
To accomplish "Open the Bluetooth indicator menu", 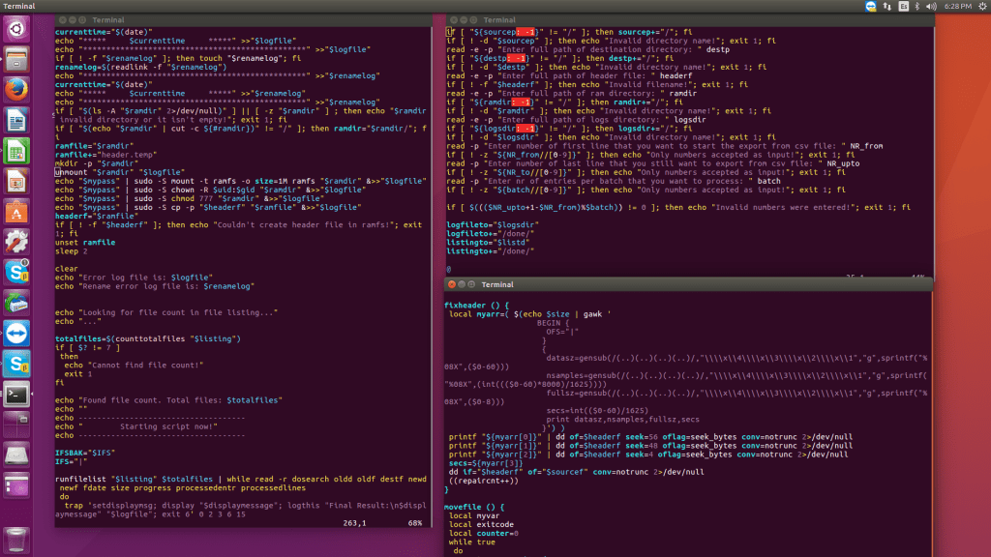I will tap(917, 7).
